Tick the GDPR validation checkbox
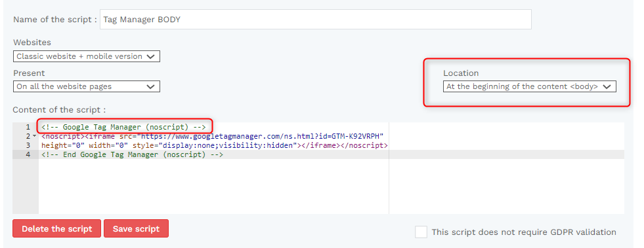This screenshot has height=248, width=644. click(421, 232)
